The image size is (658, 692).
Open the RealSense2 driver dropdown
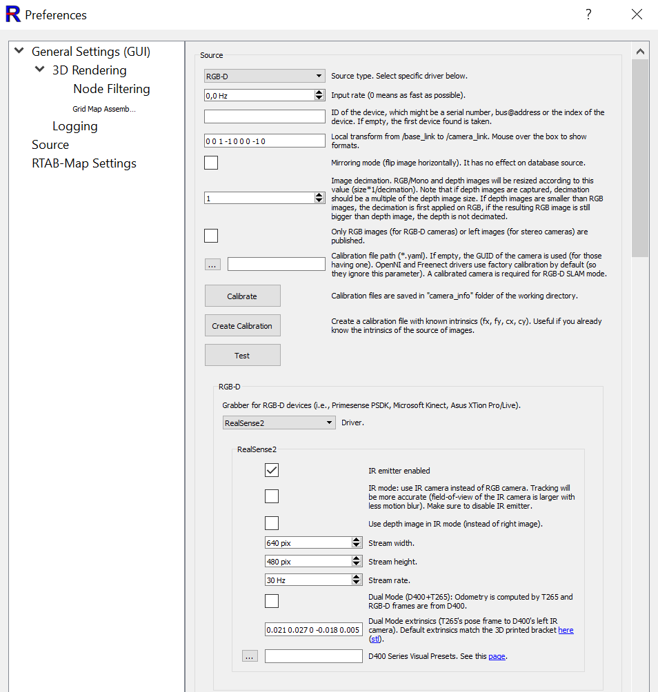[279, 423]
